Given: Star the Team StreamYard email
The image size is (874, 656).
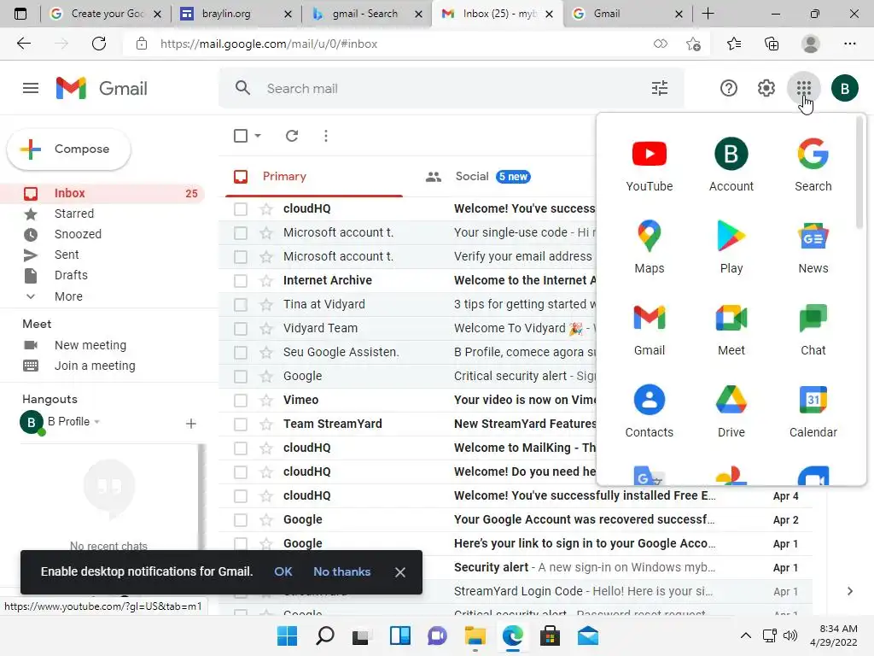Looking at the screenshot, I should point(266,424).
